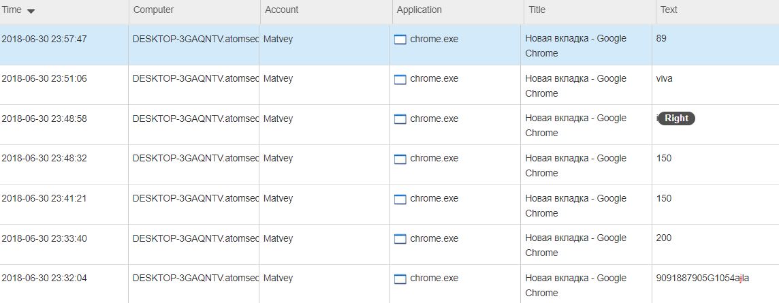Toggle the sort arrow beside the Time header
The height and width of the screenshot is (303, 779).
(x=31, y=11)
